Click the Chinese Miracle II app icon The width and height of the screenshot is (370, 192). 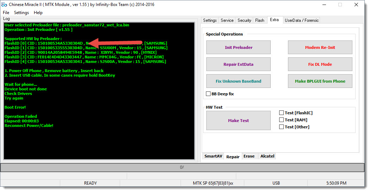[x=4, y=5]
